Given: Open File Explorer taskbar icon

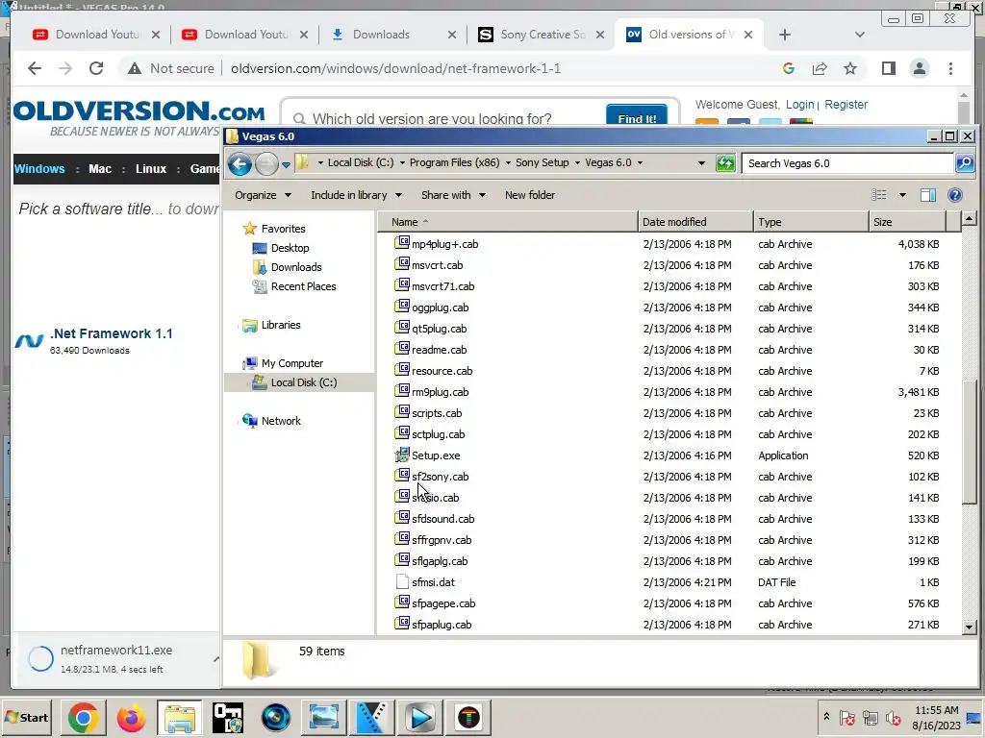Looking at the screenshot, I should [180, 718].
